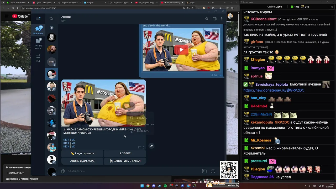This screenshot has height=189, width=336.
Task: Open Spotify from the taskbar
Action: 165,186
